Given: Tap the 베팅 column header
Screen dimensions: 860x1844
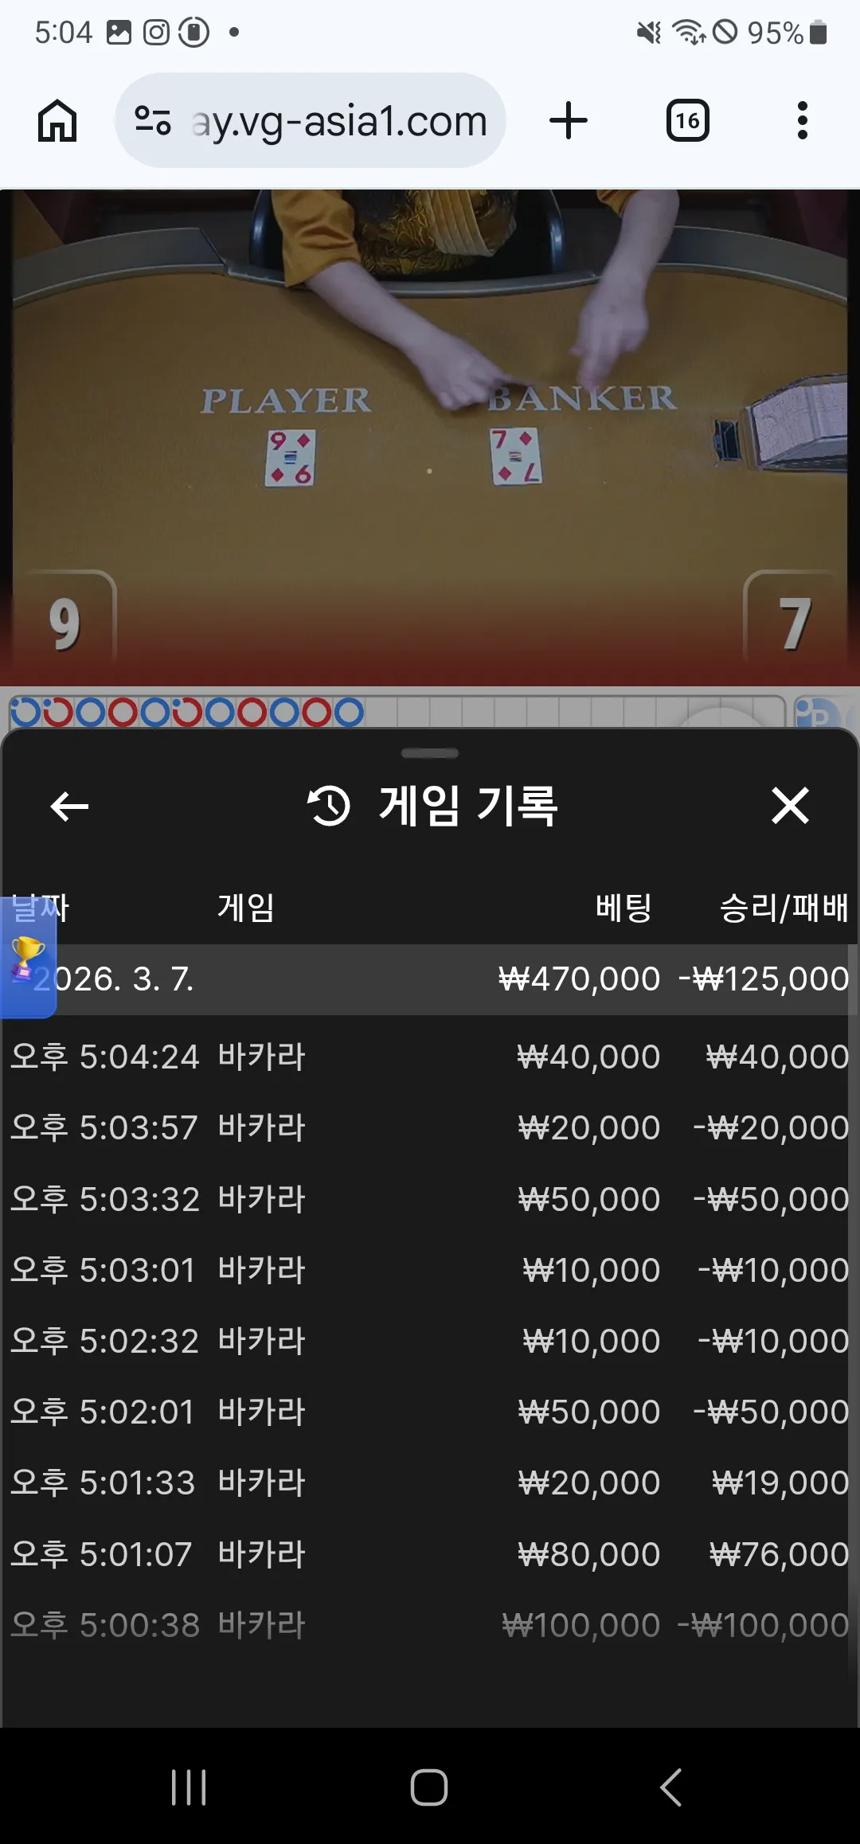Looking at the screenshot, I should click(x=623, y=908).
